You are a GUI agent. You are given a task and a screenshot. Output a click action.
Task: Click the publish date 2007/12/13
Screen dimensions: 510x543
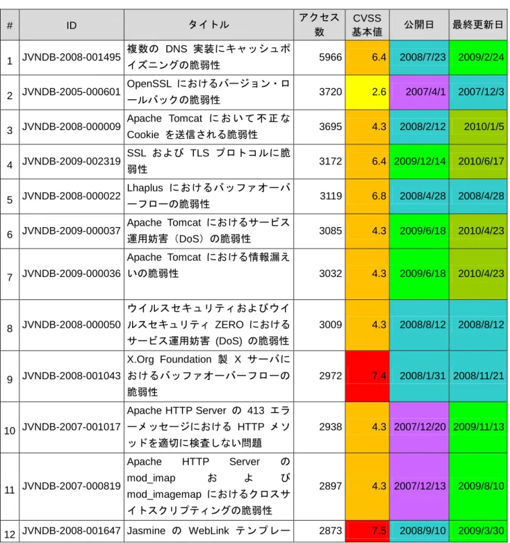click(x=419, y=486)
